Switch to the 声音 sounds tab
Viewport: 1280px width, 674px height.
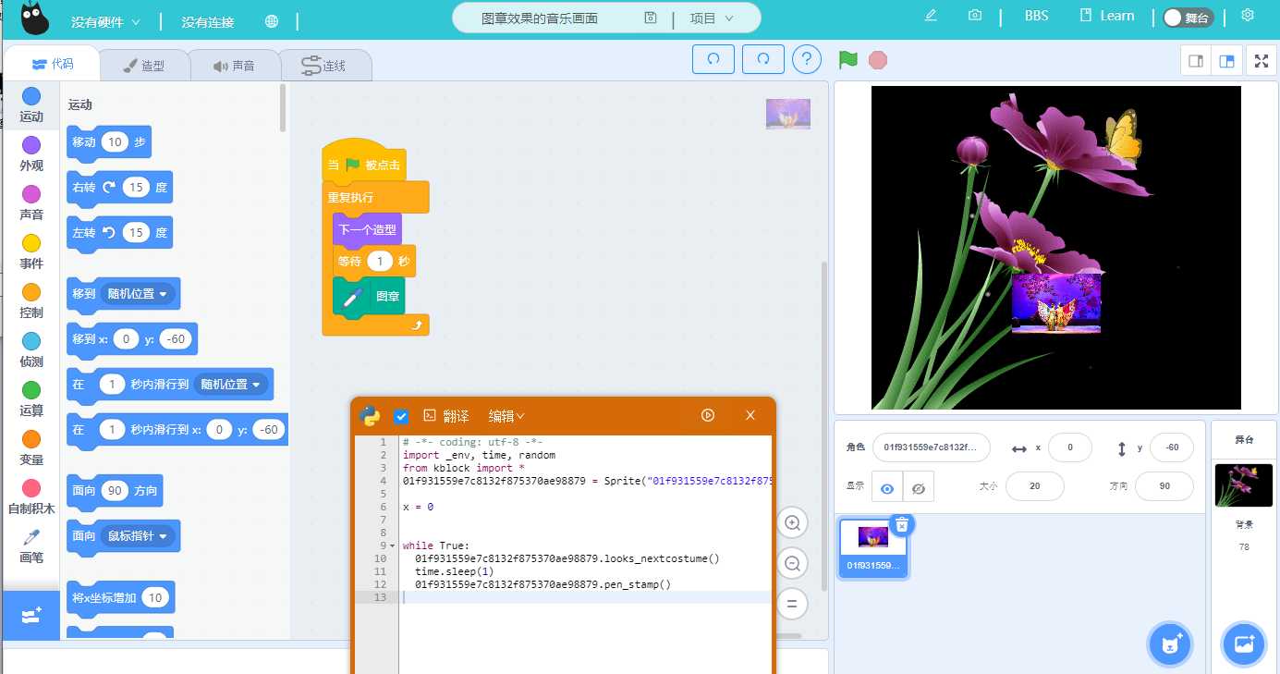234,66
